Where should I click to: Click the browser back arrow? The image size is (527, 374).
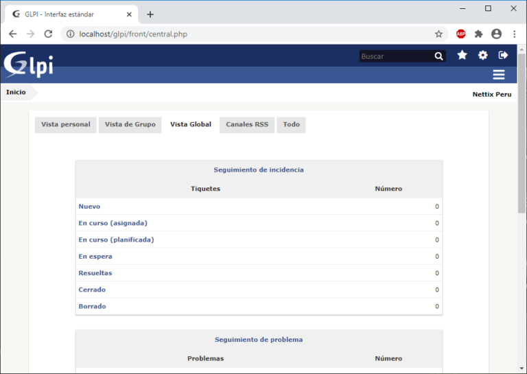click(12, 34)
